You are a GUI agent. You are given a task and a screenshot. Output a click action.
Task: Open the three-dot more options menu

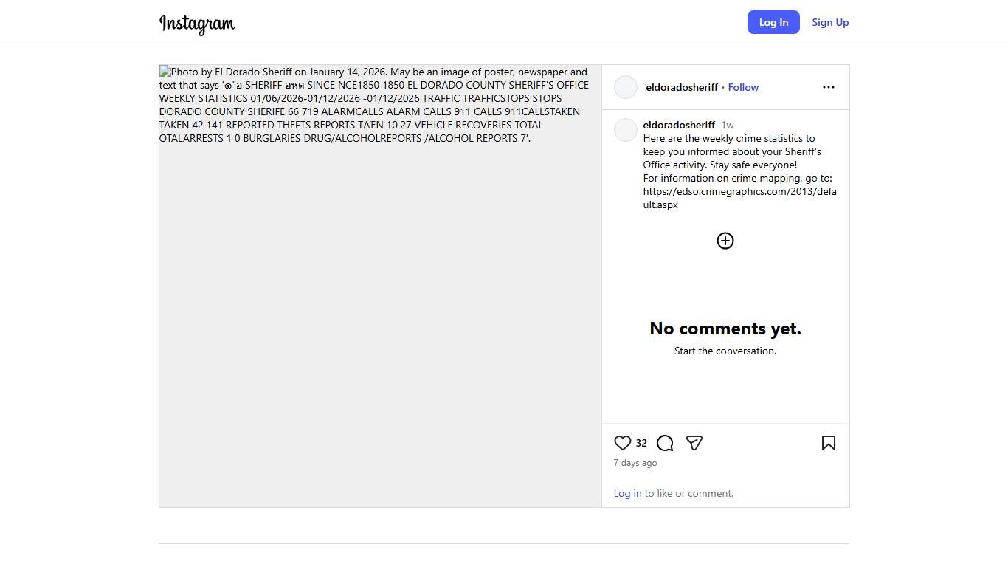pyautogui.click(x=828, y=87)
